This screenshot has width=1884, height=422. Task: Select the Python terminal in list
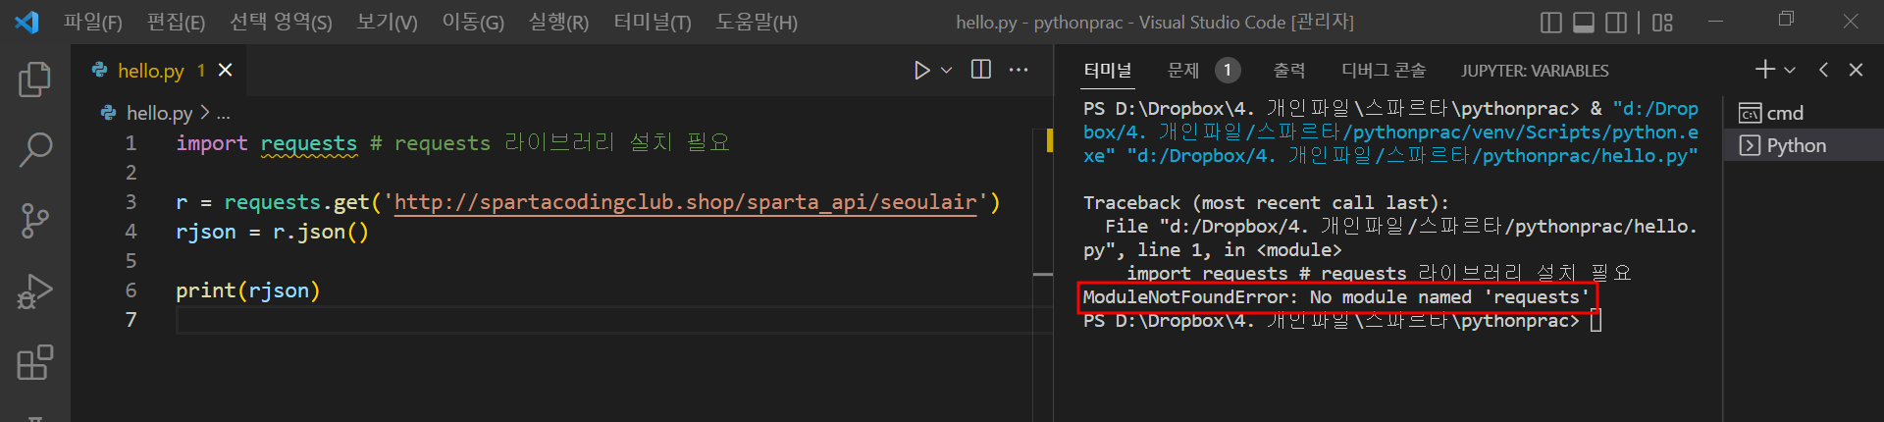(x=1804, y=145)
